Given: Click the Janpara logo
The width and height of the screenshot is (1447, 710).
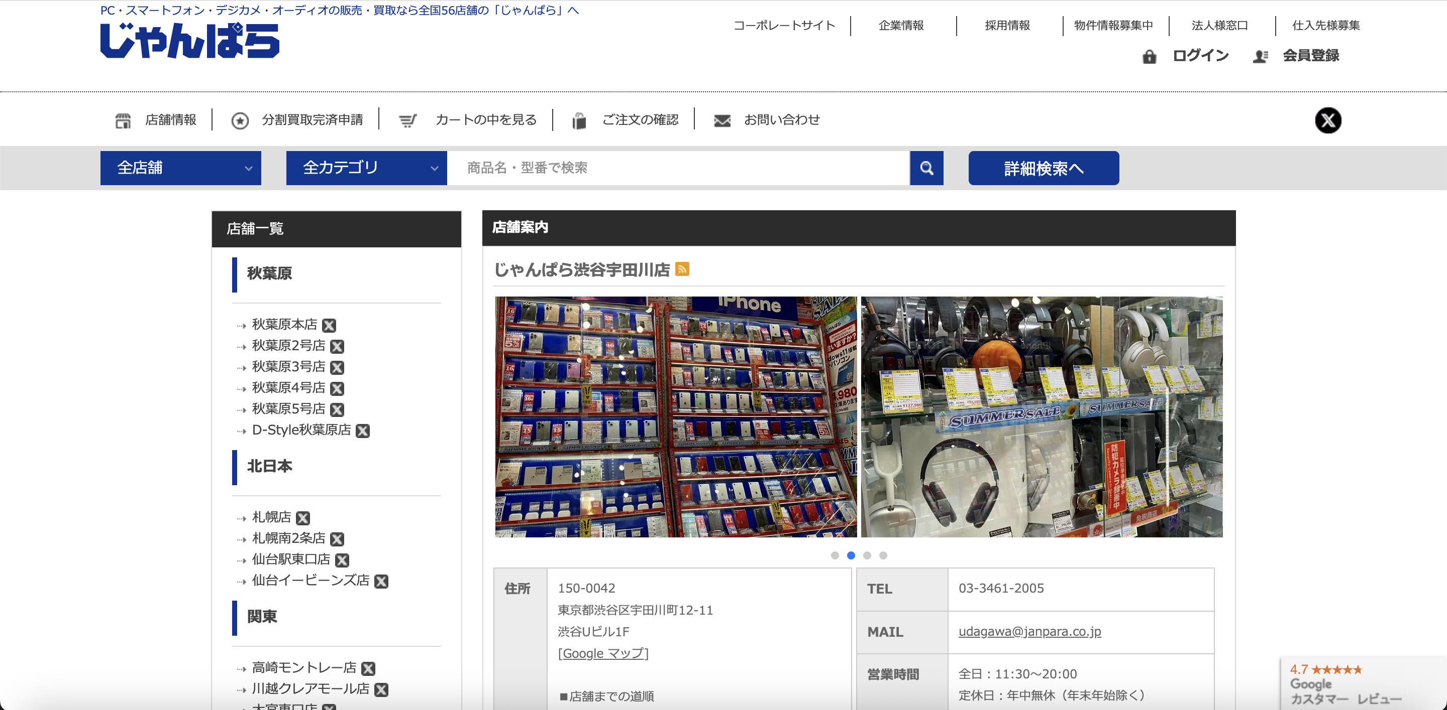Looking at the screenshot, I should [190, 40].
